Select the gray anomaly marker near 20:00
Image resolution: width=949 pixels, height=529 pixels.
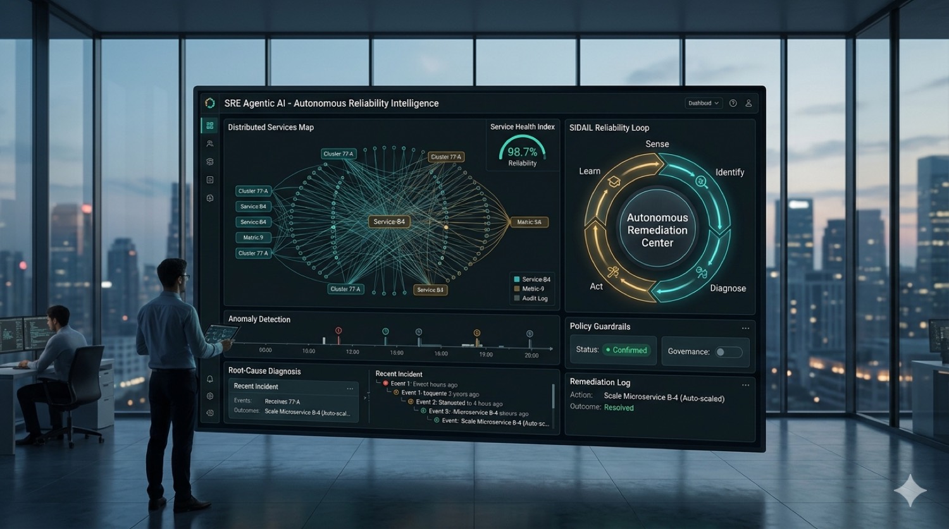tap(530, 334)
